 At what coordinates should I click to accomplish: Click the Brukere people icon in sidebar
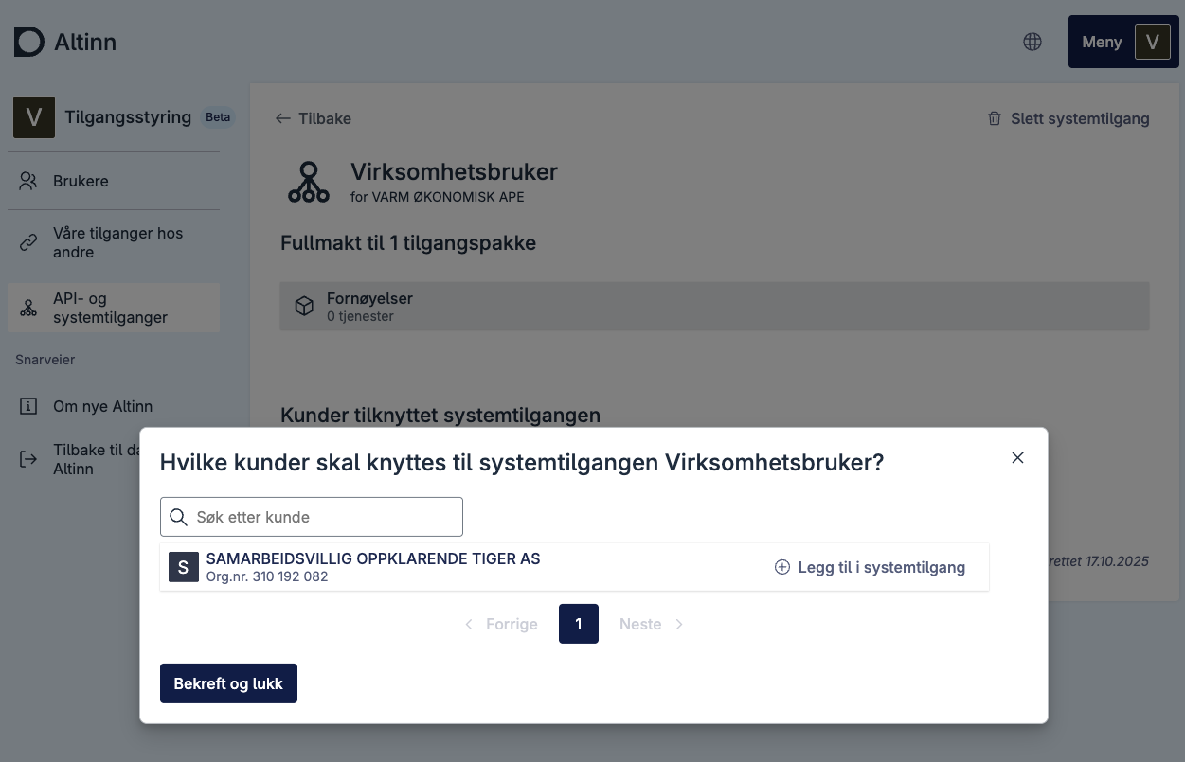[28, 181]
